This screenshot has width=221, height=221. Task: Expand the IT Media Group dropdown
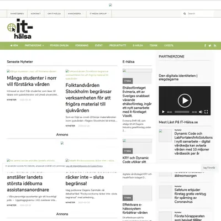pyautogui.click(x=99, y=14)
